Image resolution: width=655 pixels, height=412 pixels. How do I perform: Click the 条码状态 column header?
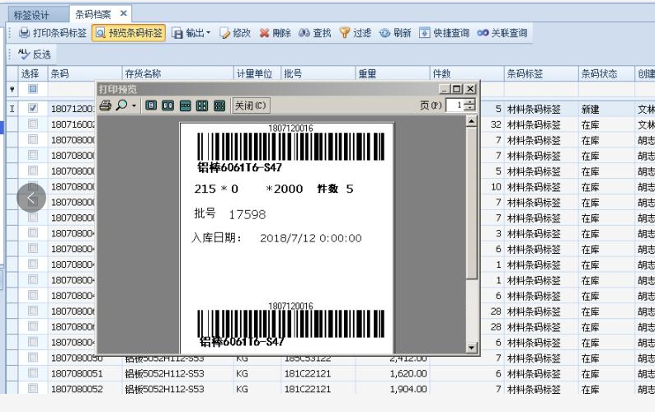click(606, 74)
